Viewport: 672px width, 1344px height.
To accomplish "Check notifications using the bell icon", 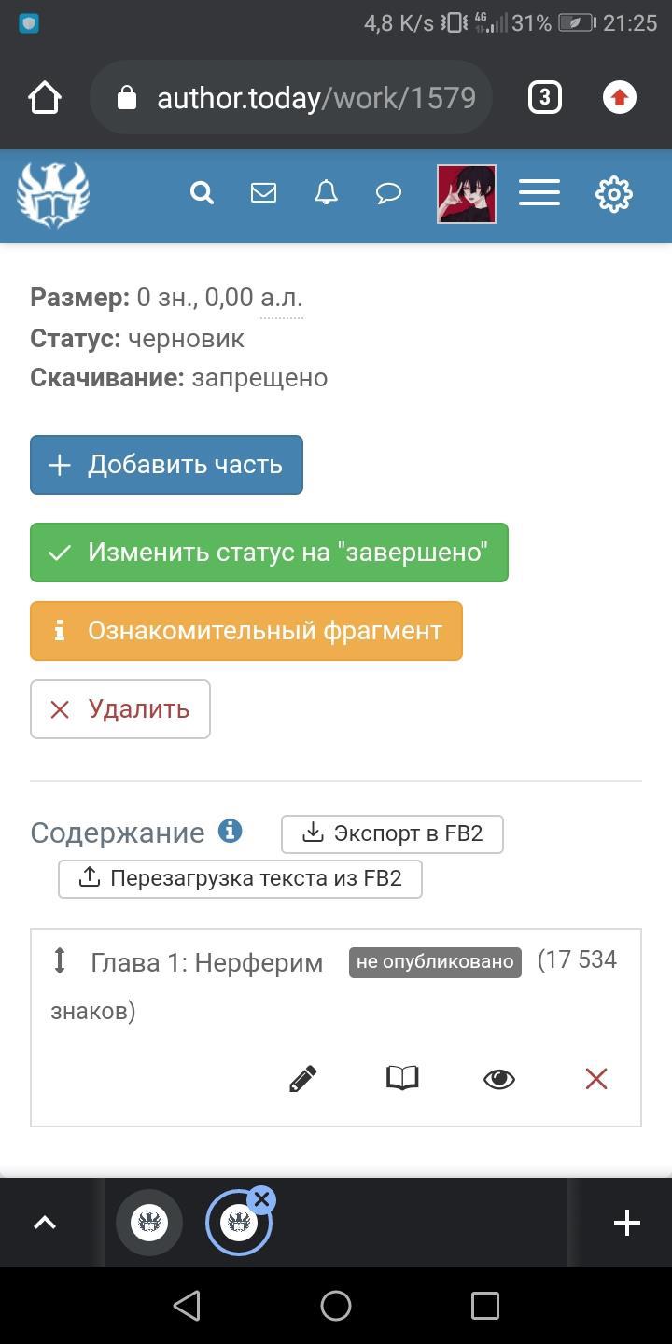I will pyautogui.click(x=326, y=193).
